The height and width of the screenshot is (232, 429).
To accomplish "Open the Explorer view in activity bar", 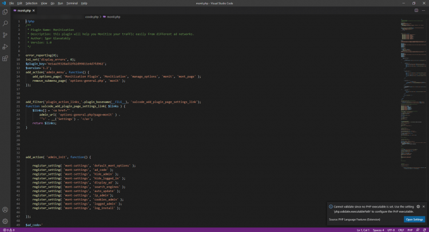I will [5, 12].
